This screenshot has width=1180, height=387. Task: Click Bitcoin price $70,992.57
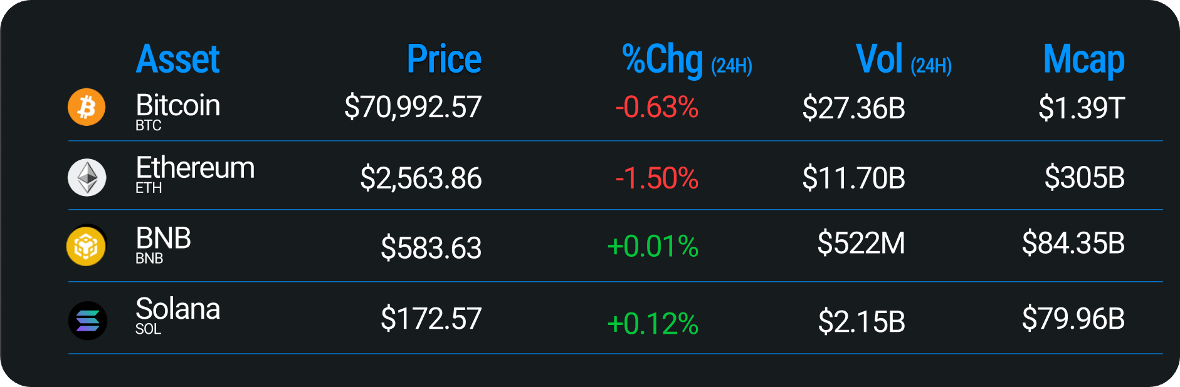[x=413, y=107]
